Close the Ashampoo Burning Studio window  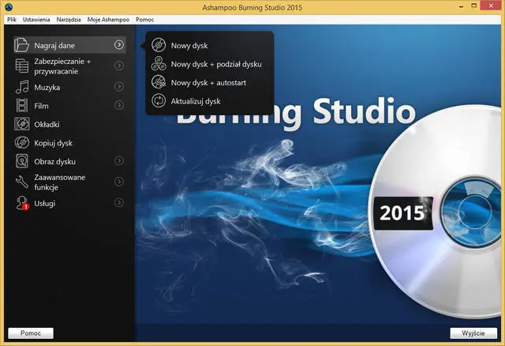click(x=491, y=6)
